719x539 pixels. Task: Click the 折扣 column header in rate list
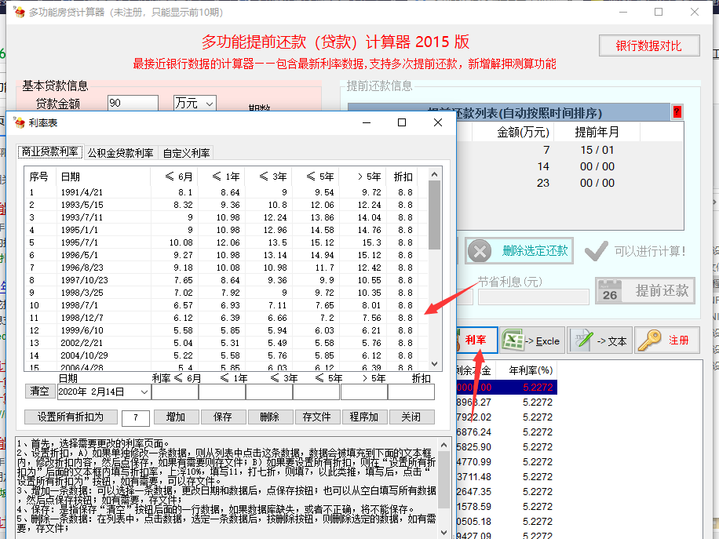pyautogui.click(x=403, y=177)
